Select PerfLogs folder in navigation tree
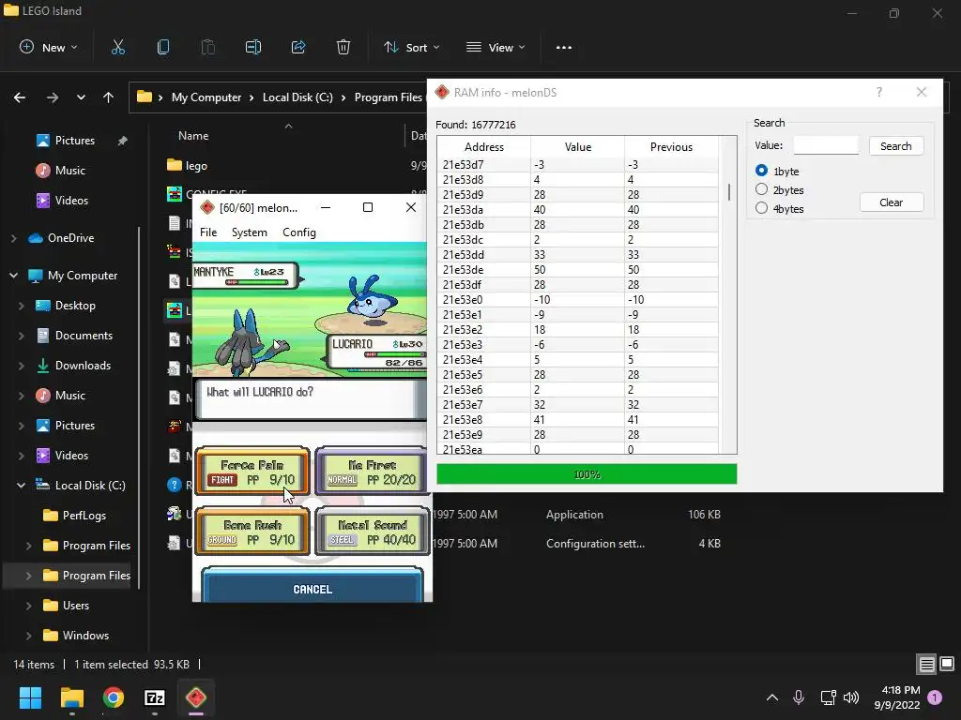 [x=84, y=516]
